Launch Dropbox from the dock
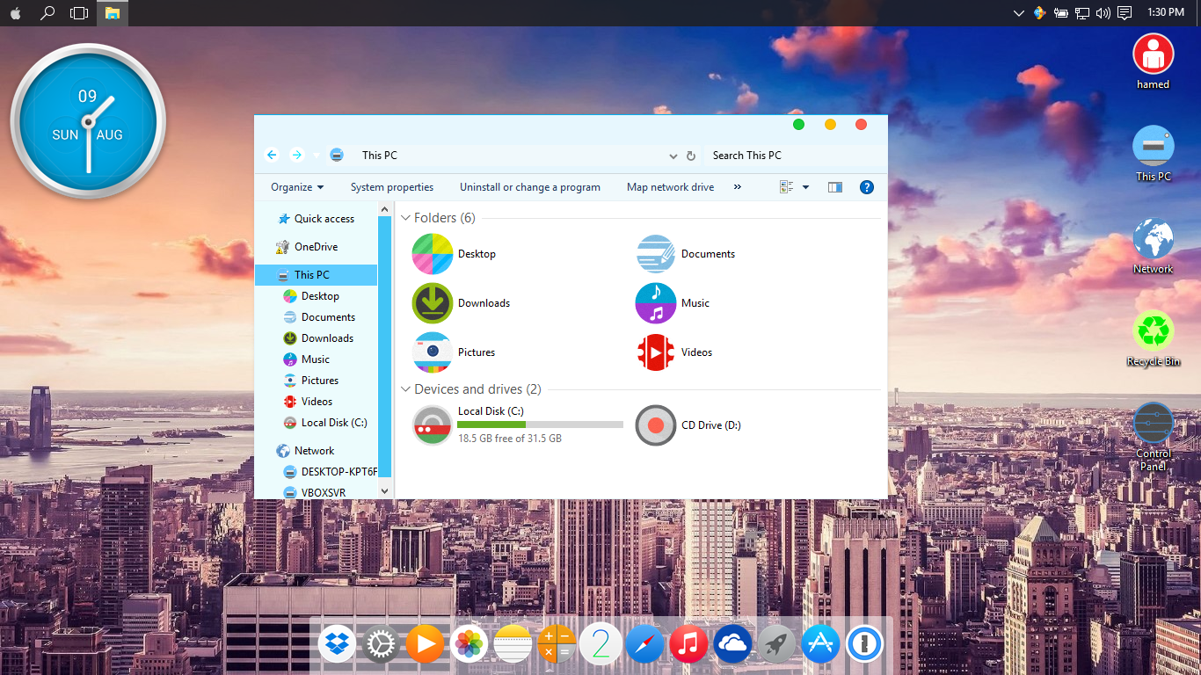1201x675 pixels. (x=337, y=645)
